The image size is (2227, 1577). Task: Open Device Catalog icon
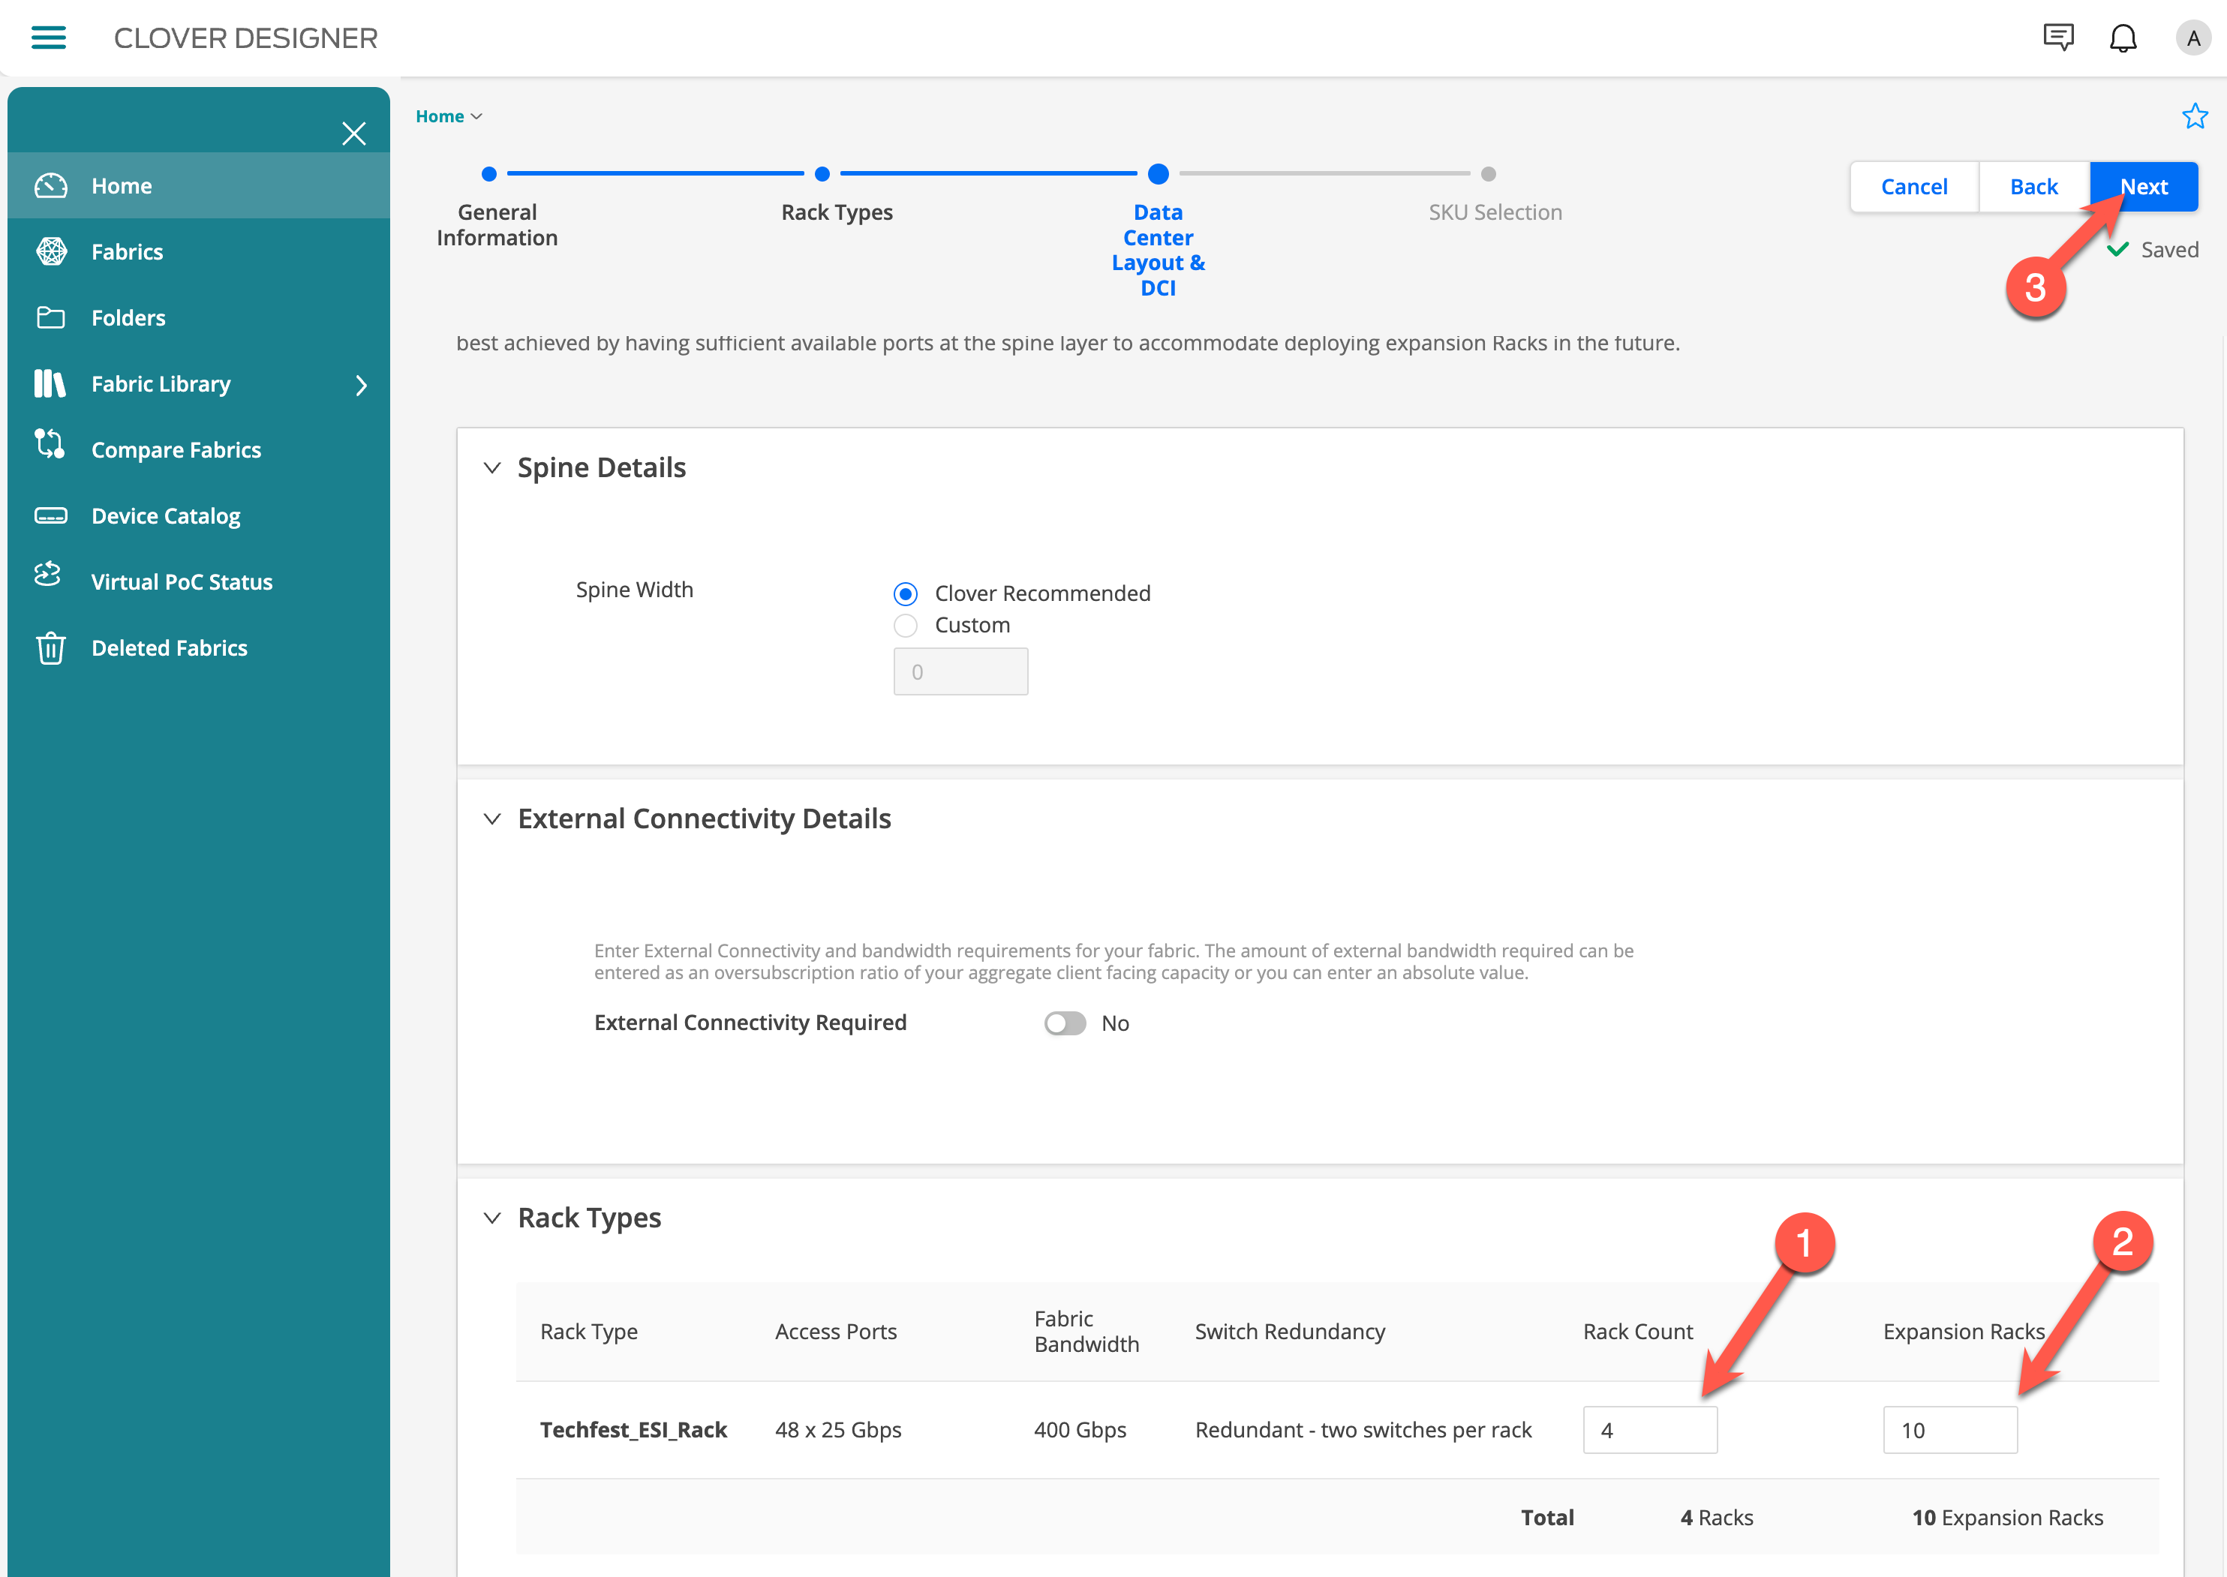50,515
